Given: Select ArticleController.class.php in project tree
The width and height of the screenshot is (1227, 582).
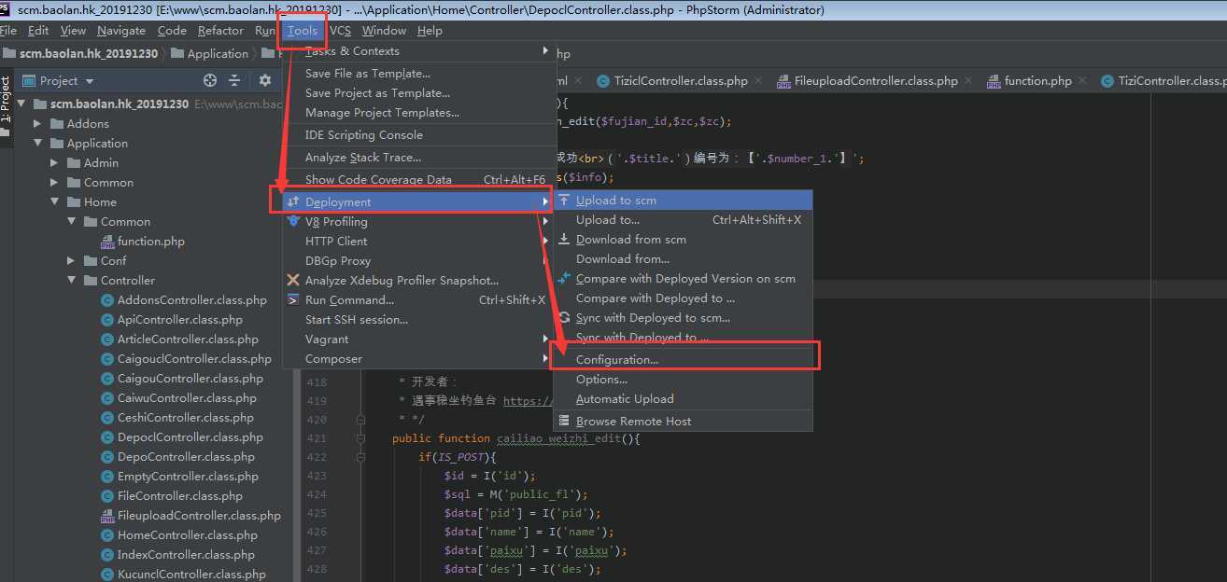Looking at the screenshot, I should pos(188,339).
